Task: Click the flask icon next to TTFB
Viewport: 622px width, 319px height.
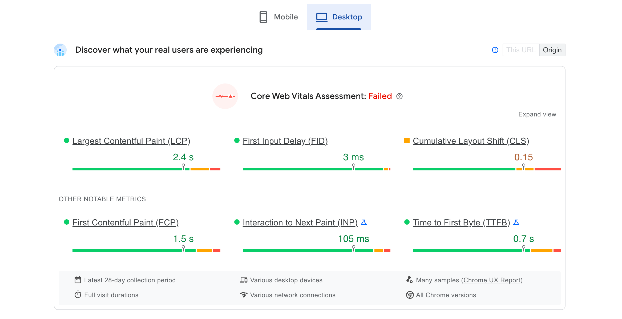Action: point(516,222)
